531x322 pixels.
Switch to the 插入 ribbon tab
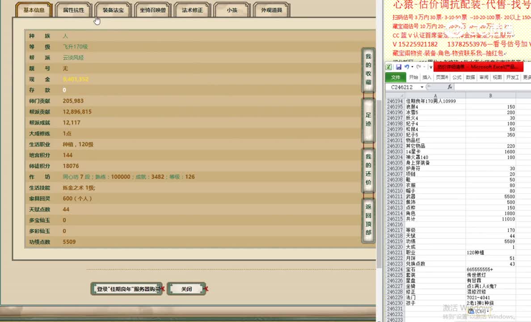tap(427, 77)
